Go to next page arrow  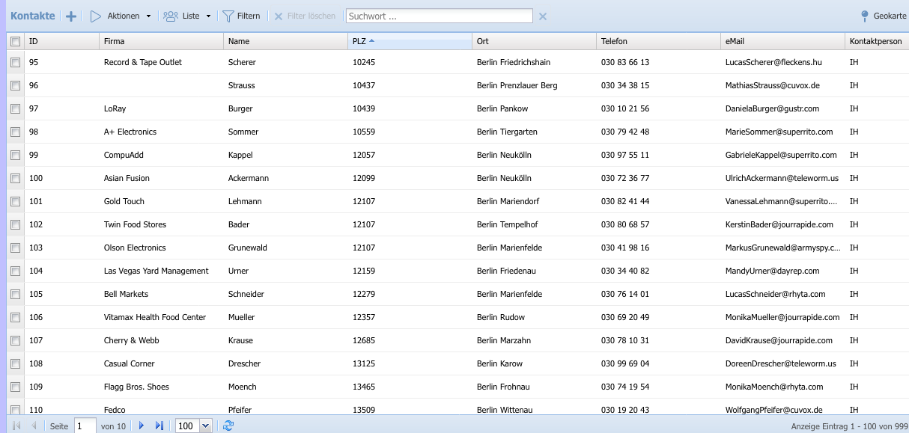coord(141,426)
